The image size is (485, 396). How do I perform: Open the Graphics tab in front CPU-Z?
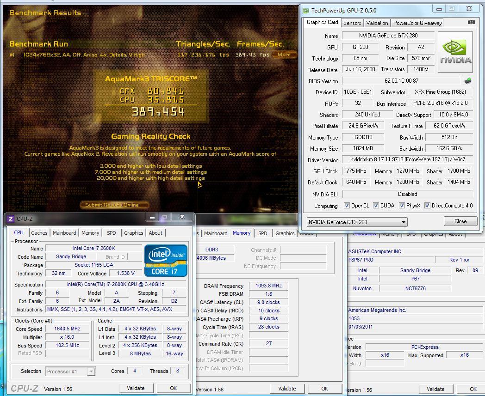click(134, 233)
